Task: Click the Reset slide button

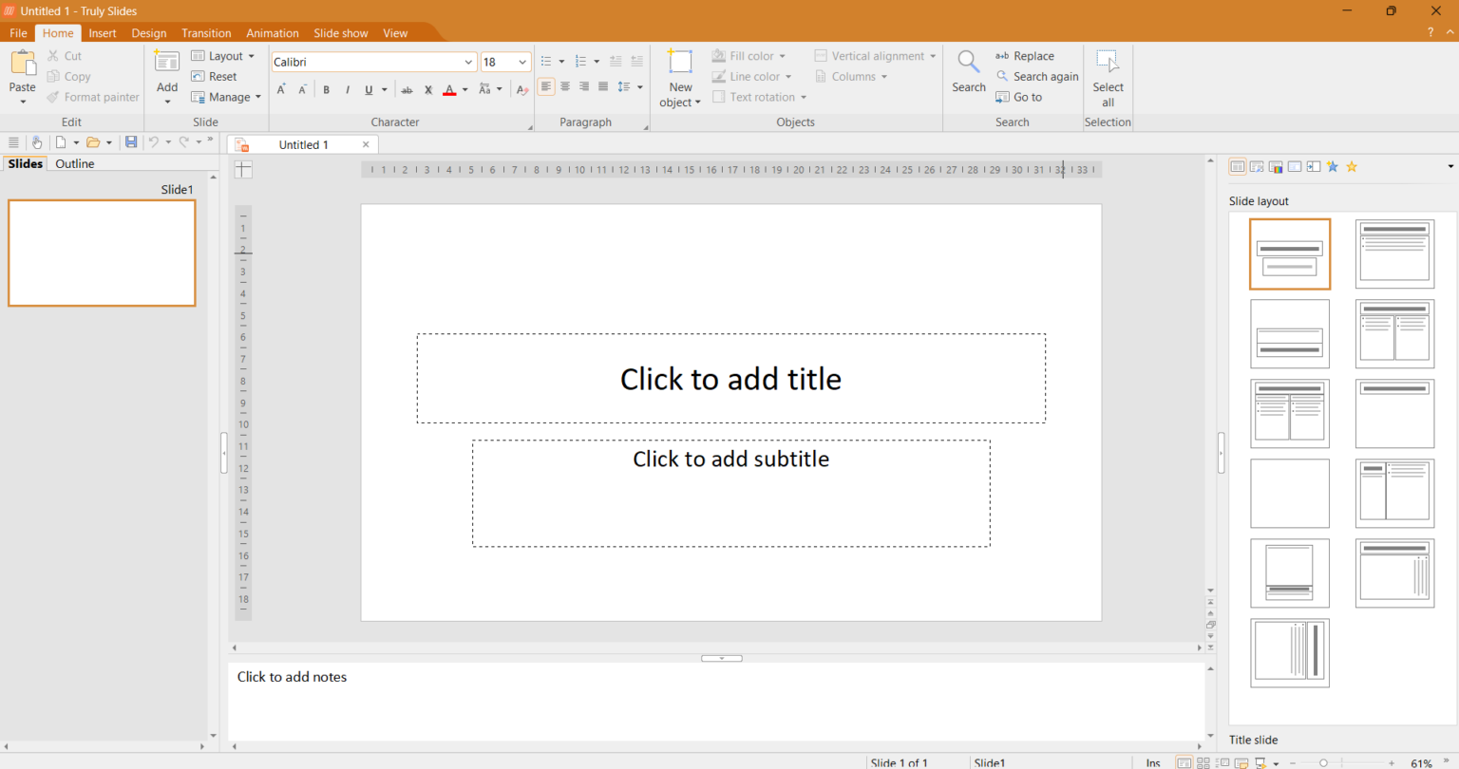Action: tap(215, 77)
